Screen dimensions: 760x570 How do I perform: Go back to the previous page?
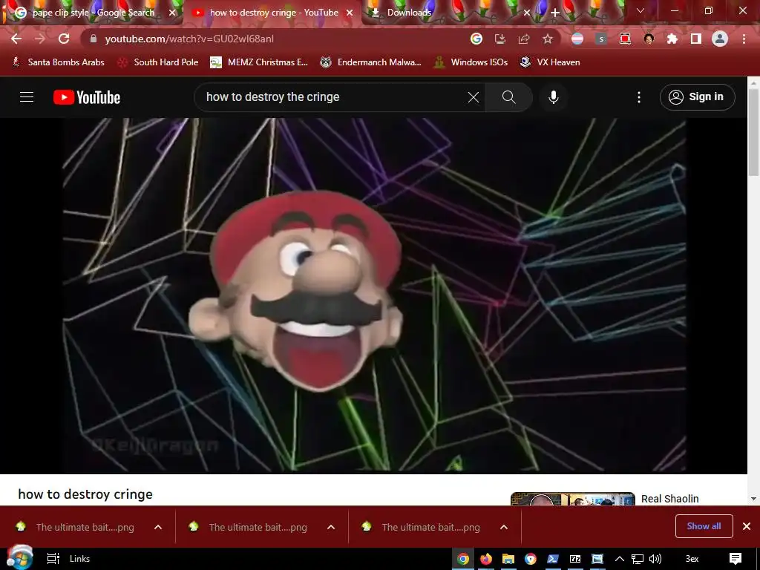tap(16, 39)
